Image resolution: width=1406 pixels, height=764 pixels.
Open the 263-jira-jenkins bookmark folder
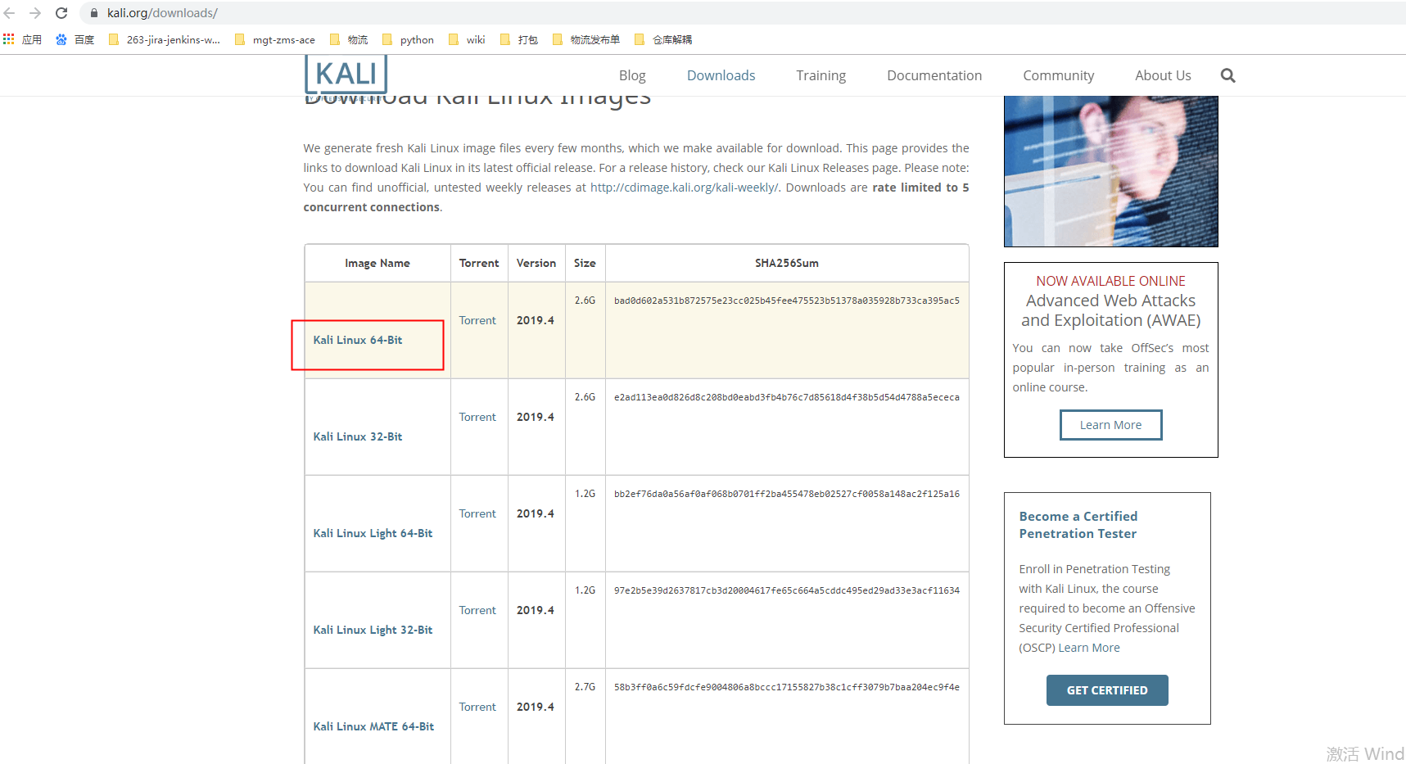[x=165, y=39]
